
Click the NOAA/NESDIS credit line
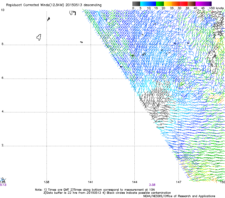(x=179, y=196)
